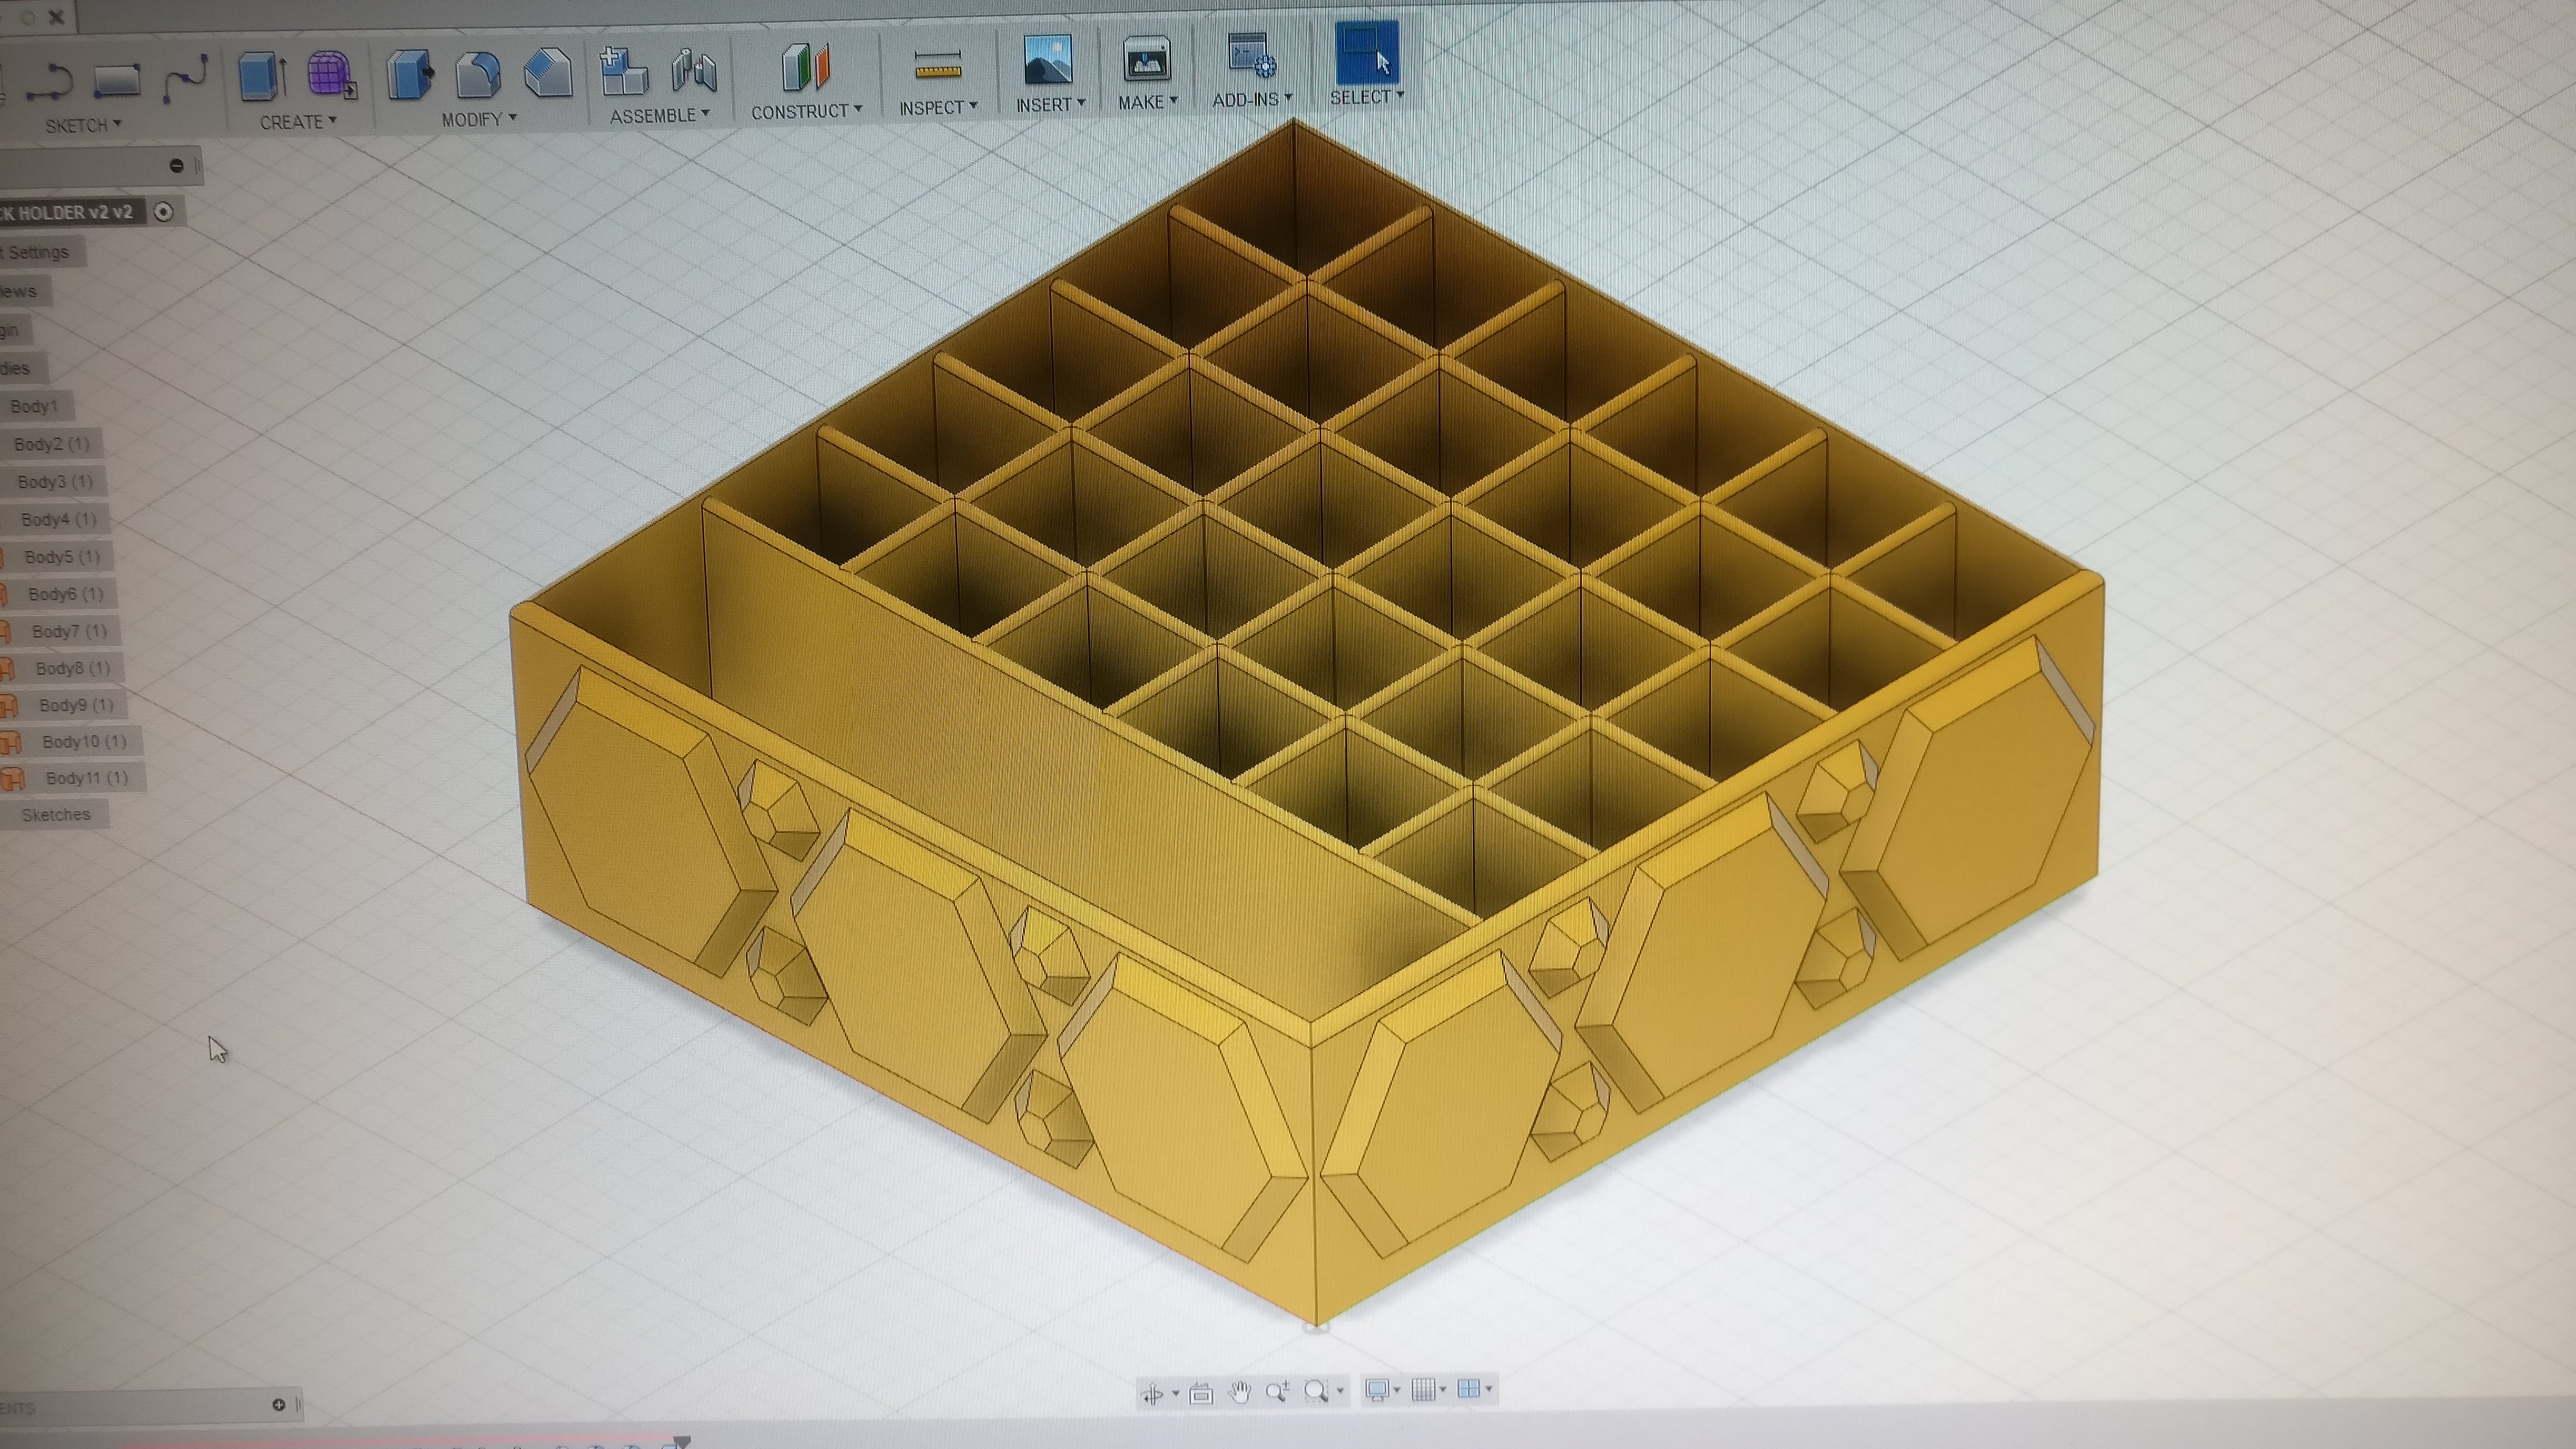
Task: Open the Orbit type dropdown arrow
Action: pyautogui.click(x=1175, y=1393)
